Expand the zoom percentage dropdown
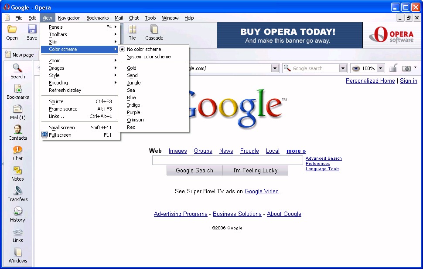Screen dimensions: 423x269 click(380, 68)
